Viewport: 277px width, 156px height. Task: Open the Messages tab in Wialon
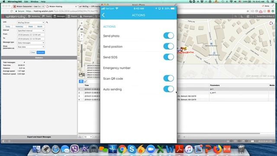tap(59, 16)
